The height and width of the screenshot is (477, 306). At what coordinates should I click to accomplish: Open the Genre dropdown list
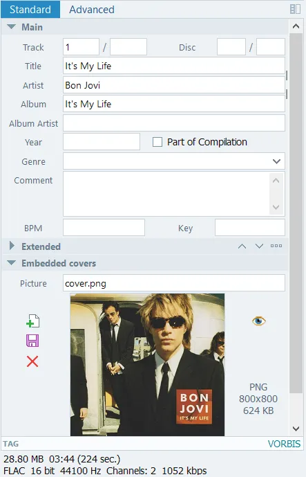276,161
